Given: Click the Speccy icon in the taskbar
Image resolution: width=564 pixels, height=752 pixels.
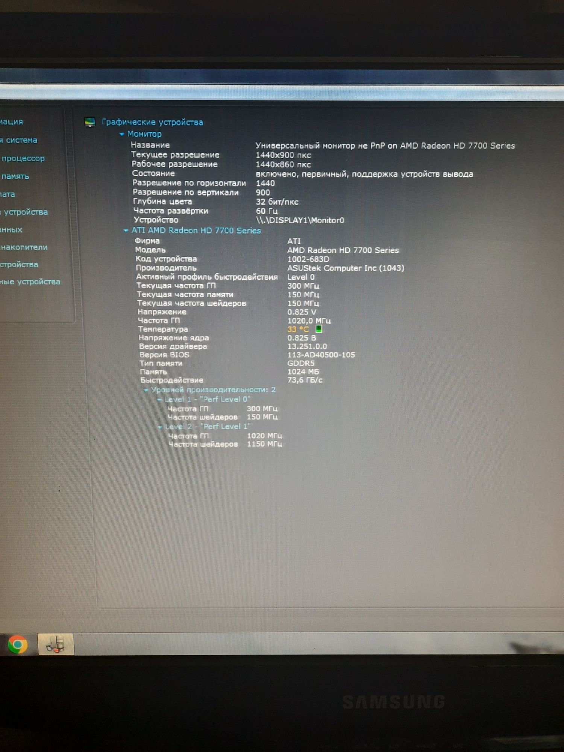Looking at the screenshot, I should click(x=56, y=644).
